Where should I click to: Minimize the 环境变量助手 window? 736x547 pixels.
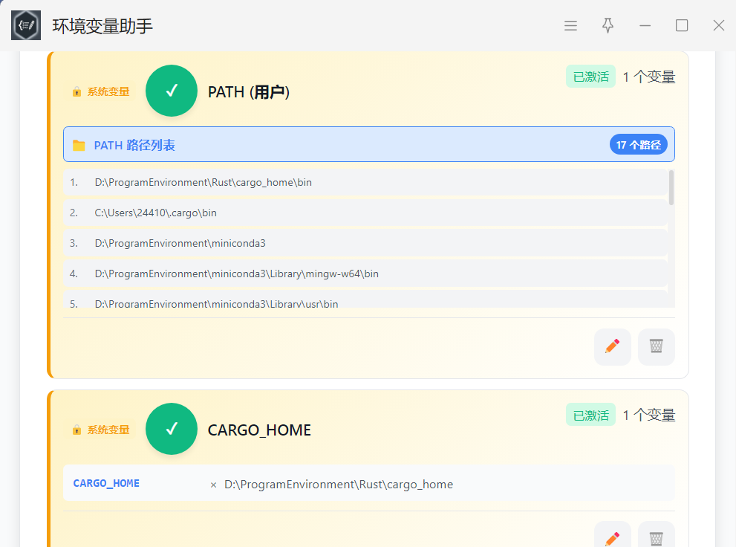coord(645,26)
